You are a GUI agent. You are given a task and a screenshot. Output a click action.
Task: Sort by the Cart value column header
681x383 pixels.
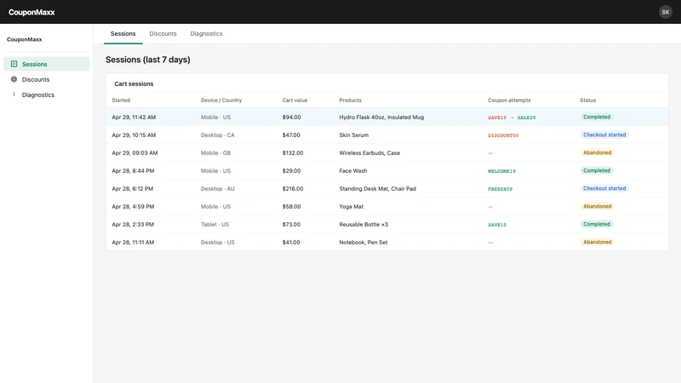[295, 100]
